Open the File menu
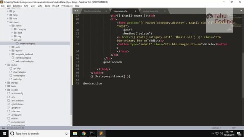The image size is (244, 137). 3,6
